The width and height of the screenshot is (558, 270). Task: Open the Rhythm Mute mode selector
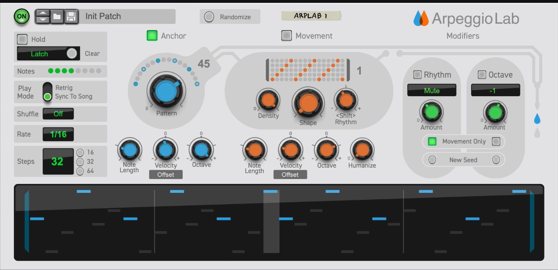(x=432, y=90)
